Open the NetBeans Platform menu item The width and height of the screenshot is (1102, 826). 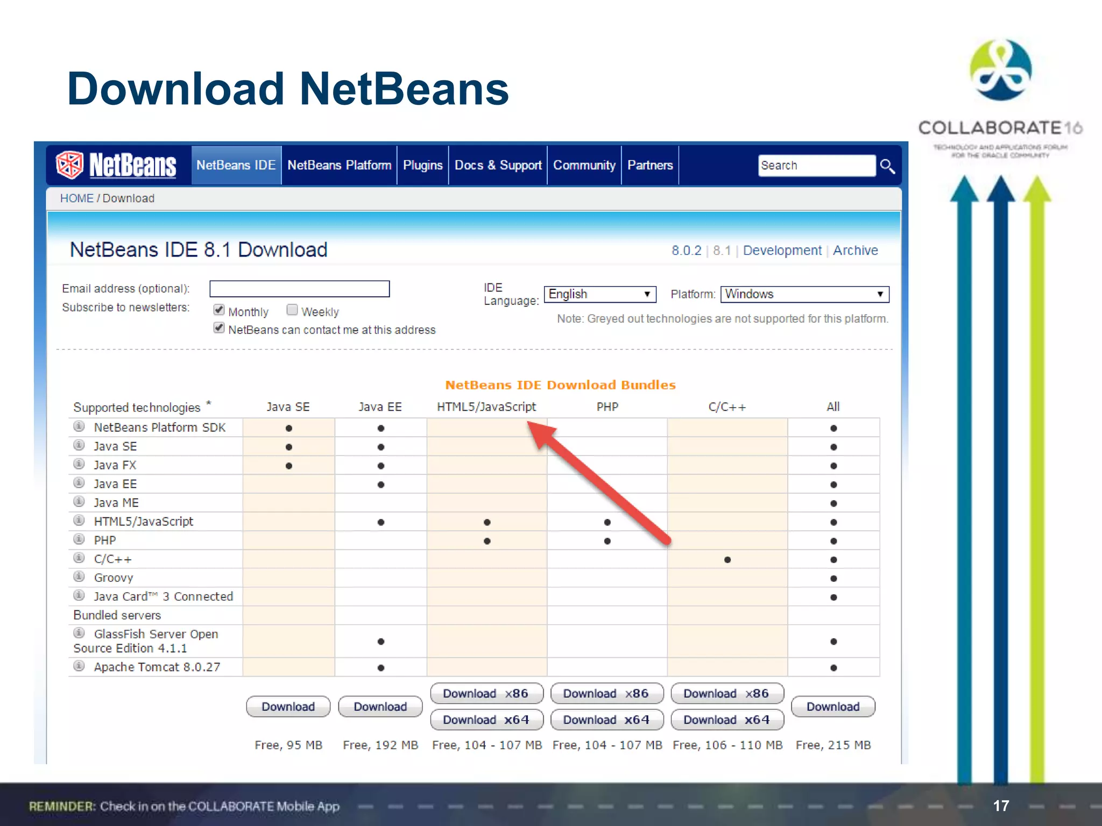tap(340, 165)
